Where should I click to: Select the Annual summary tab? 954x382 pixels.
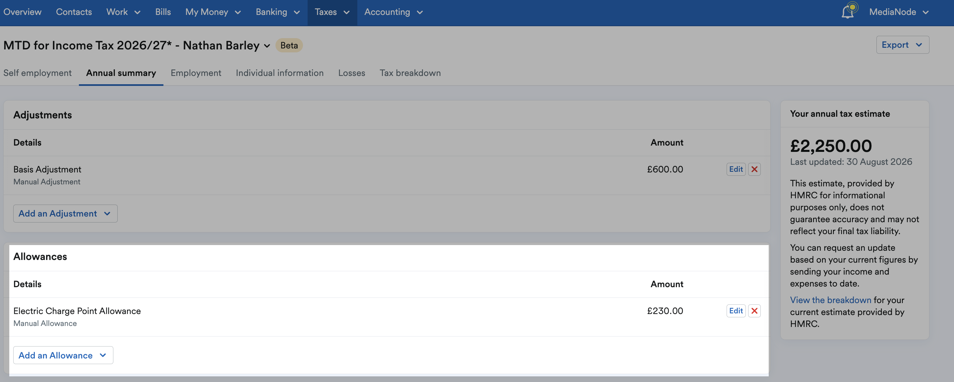pyautogui.click(x=121, y=73)
